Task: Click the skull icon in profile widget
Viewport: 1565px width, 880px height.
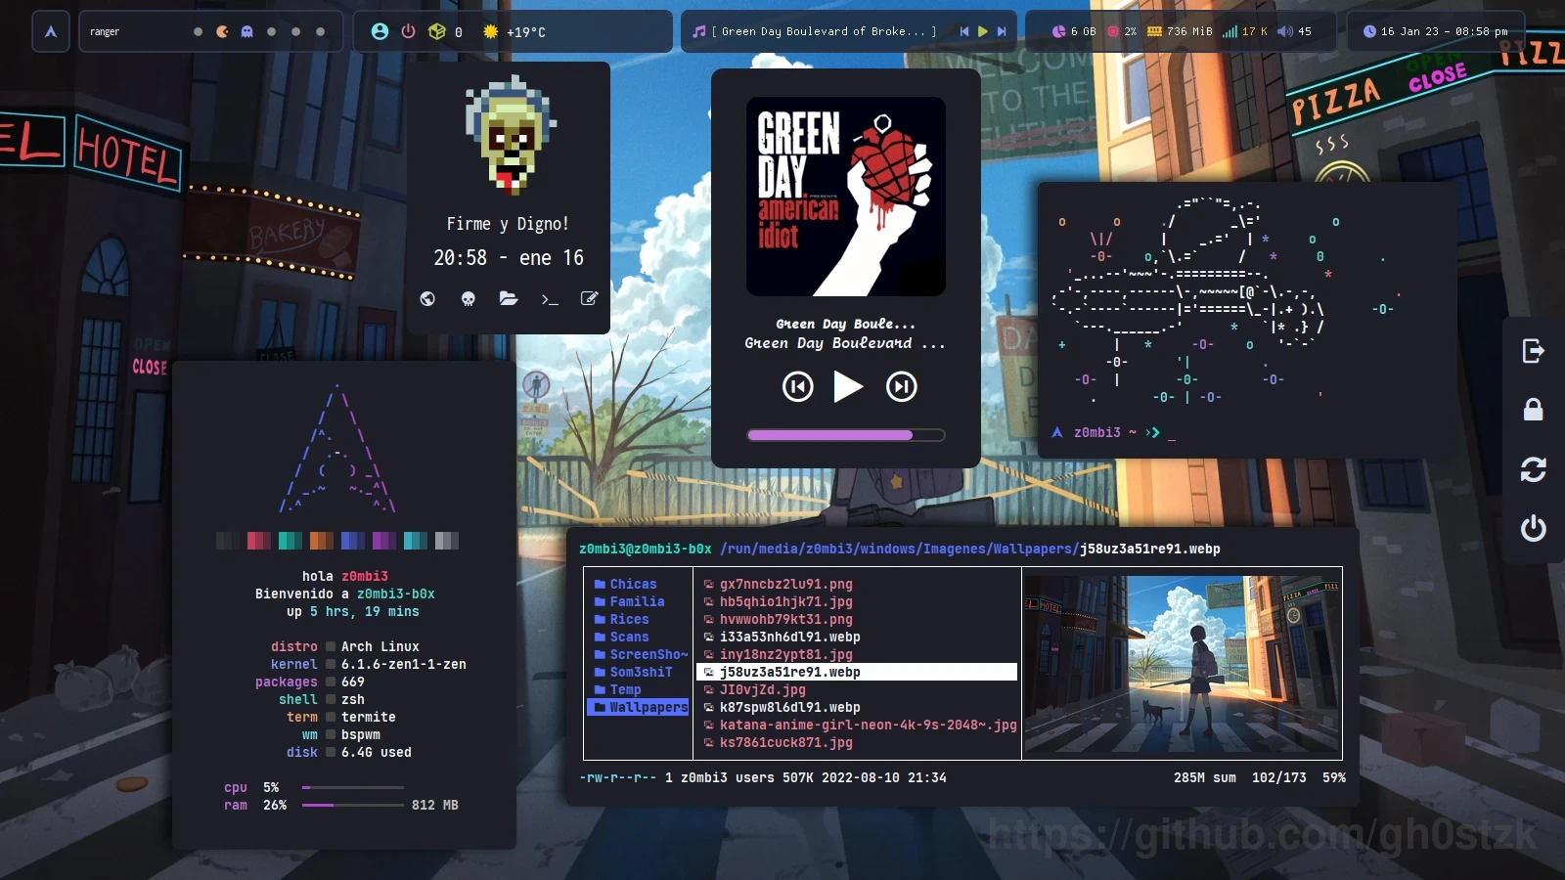Action: (469, 298)
